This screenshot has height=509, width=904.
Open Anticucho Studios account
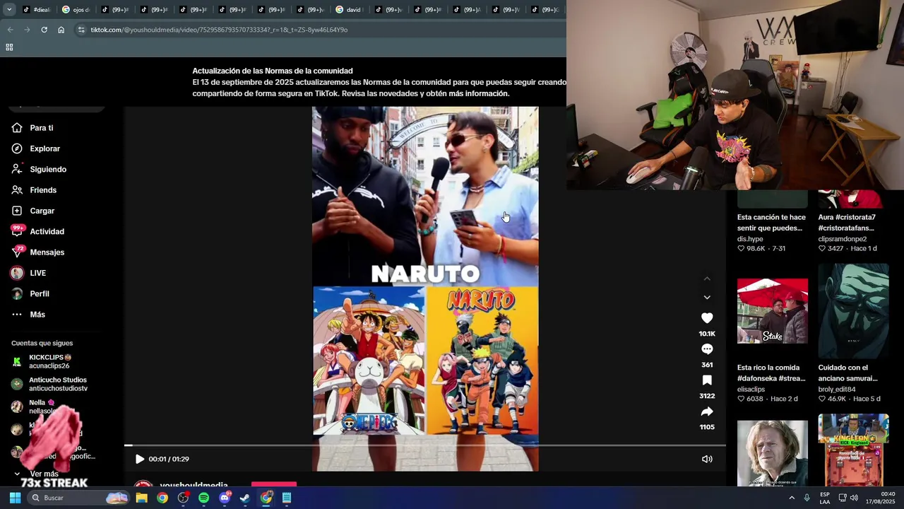(49, 384)
